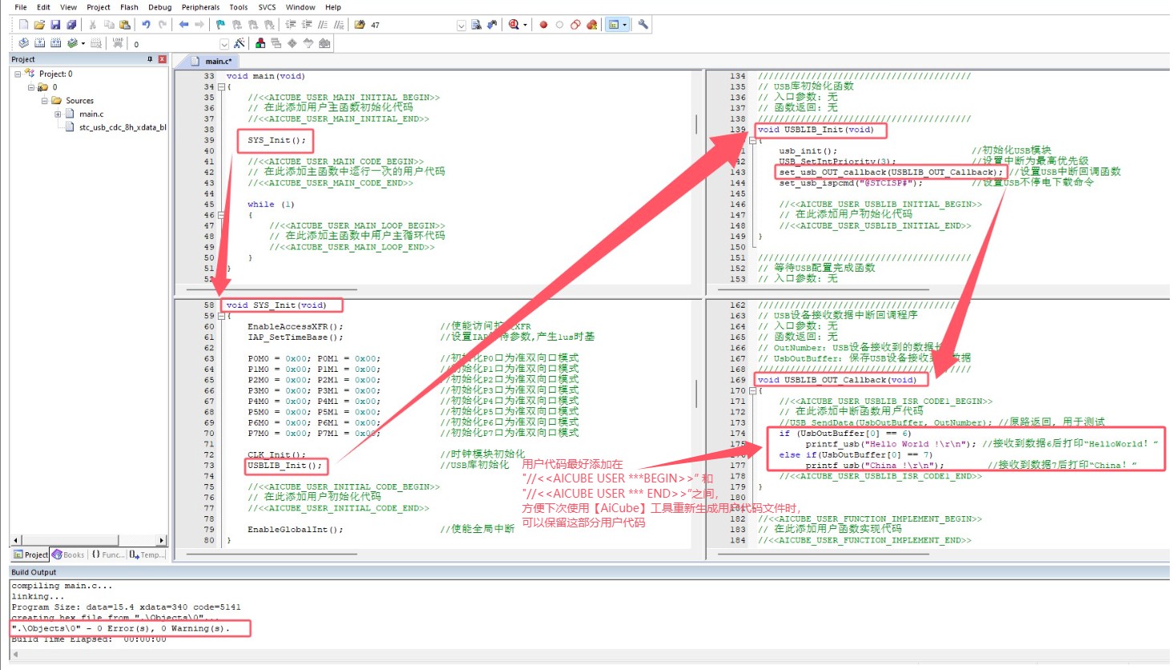Image resolution: width=1173 pixels, height=670 pixels.
Task: Start debug session with magnifier d icon
Action: coord(514,25)
